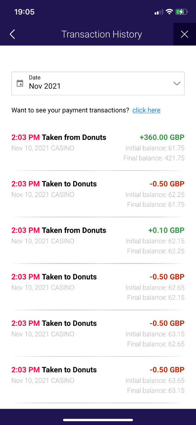
Task: Tap Final balance 421.75 text
Action: (154, 158)
